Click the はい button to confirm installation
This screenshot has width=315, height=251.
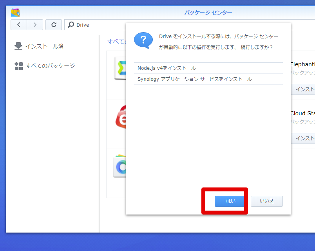tap(231, 201)
